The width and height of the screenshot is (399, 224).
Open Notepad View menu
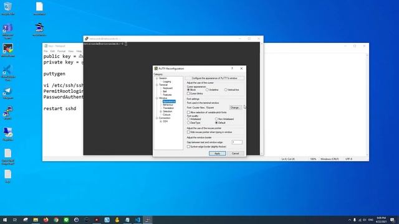70,51
